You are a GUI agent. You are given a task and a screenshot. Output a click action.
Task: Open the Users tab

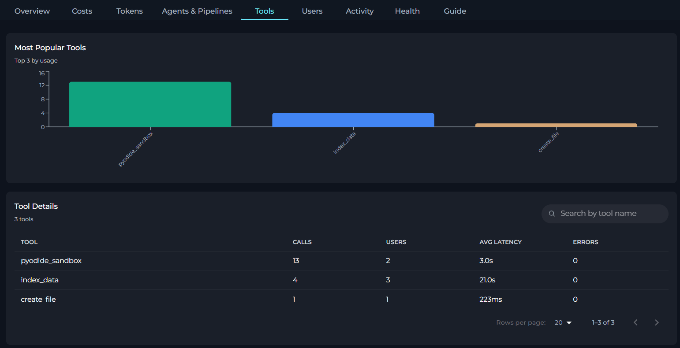tap(312, 11)
